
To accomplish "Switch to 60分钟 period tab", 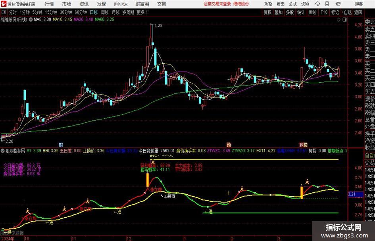I will pos(81,12).
